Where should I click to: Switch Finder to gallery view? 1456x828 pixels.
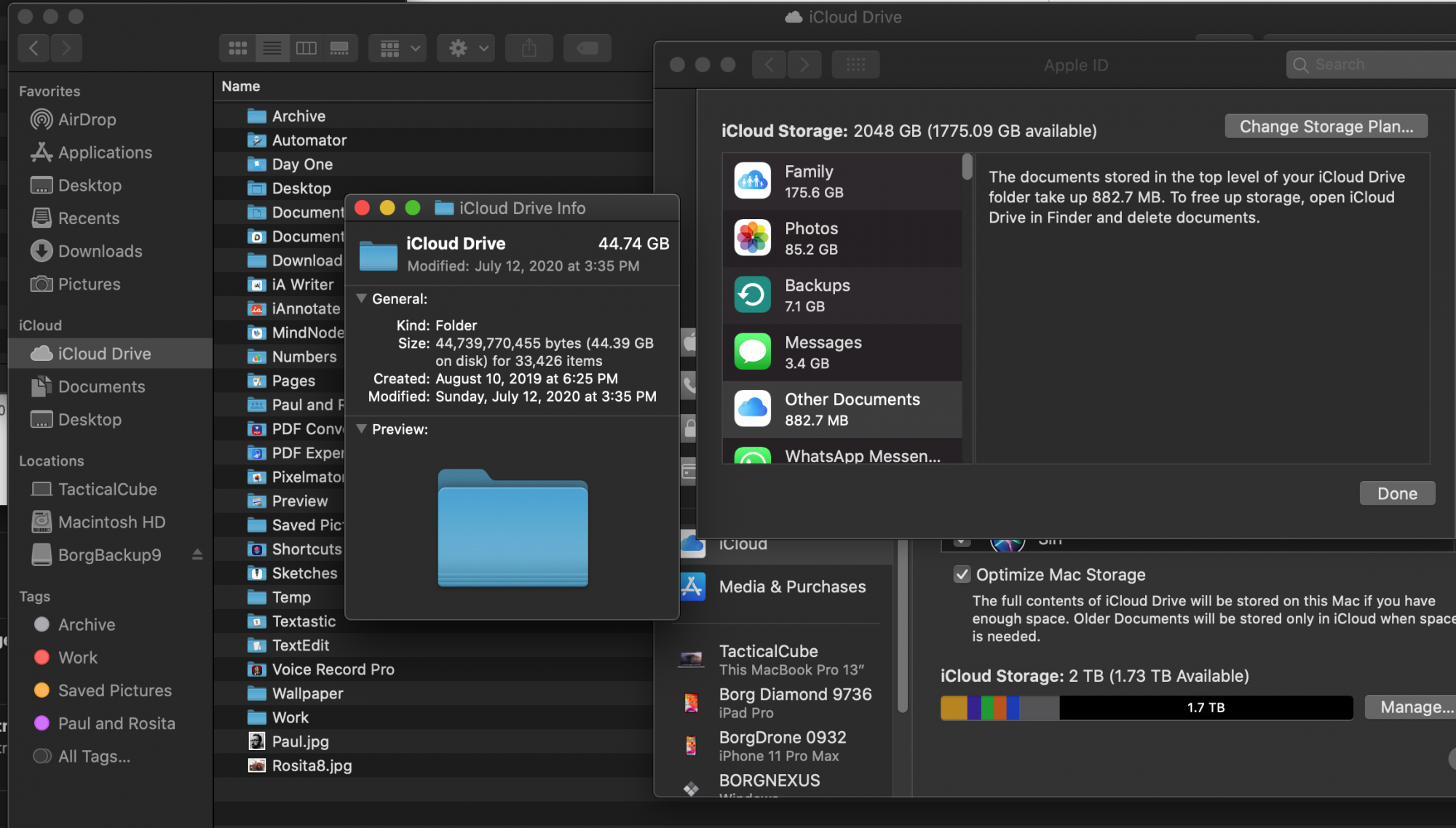340,48
